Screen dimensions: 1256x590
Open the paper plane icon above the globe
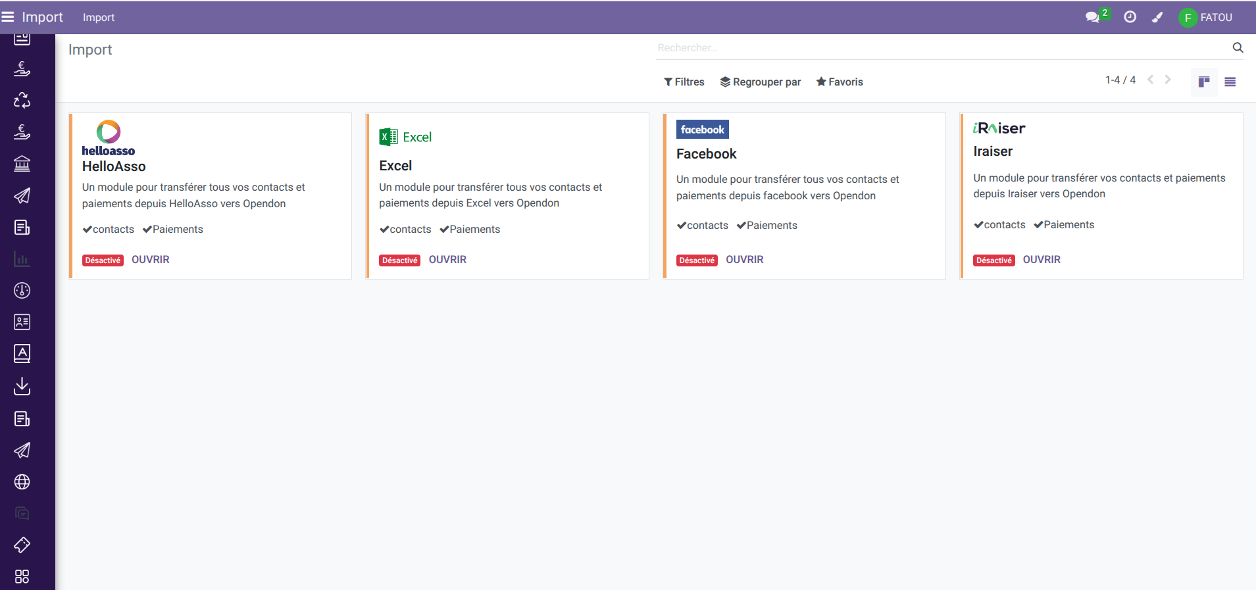(x=22, y=451)
